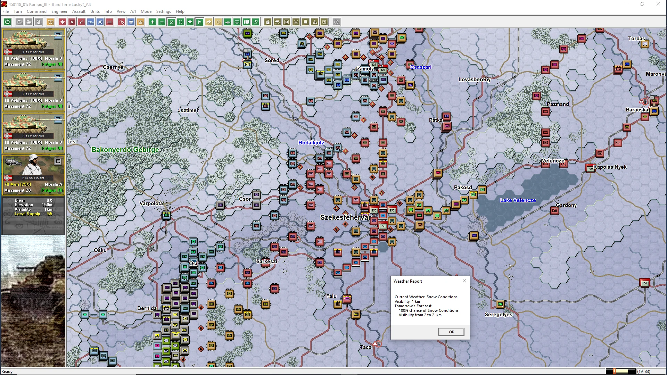Click the binoculars toolbar icon
Viewport: 667px width, 375px height.
tap(277, 22)
